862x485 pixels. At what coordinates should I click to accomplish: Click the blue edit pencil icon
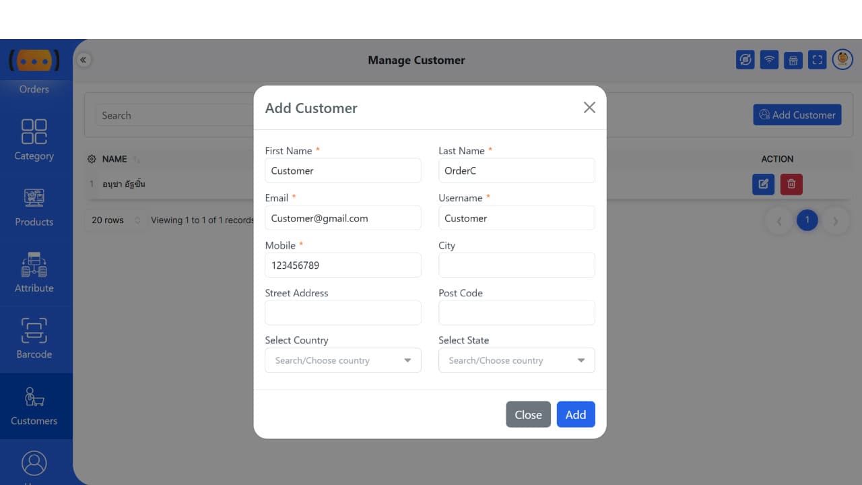(763, 184)
